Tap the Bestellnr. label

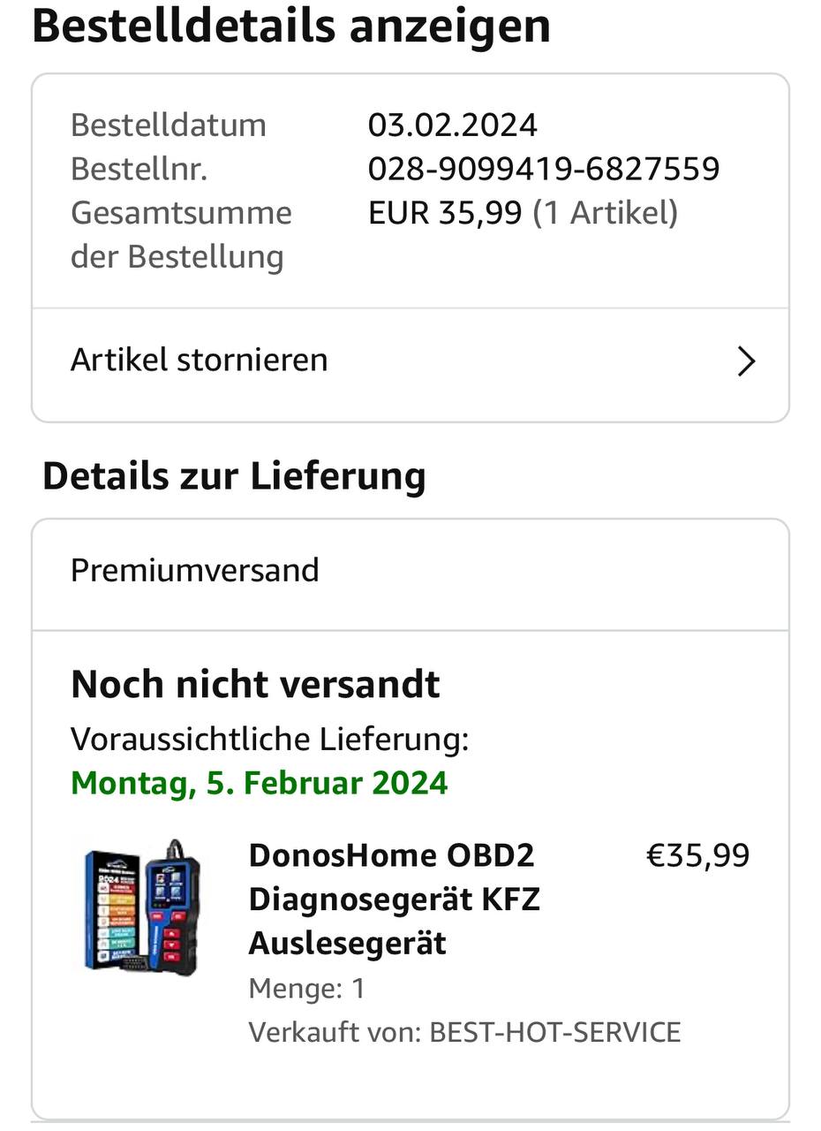pos(139,169)
